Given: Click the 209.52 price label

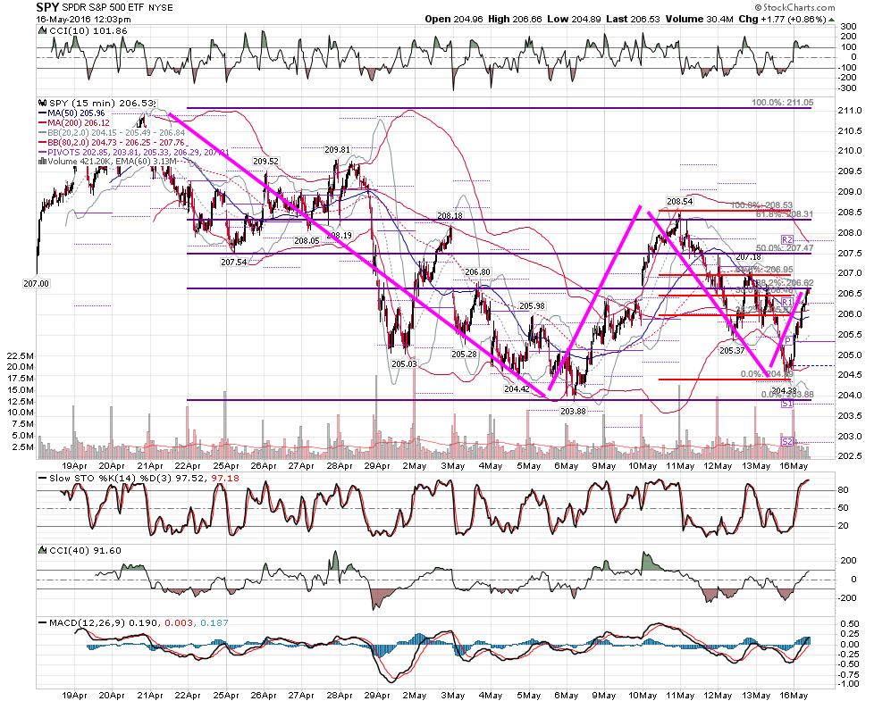Looking at the screenshot, I should [x=265, y=162].
